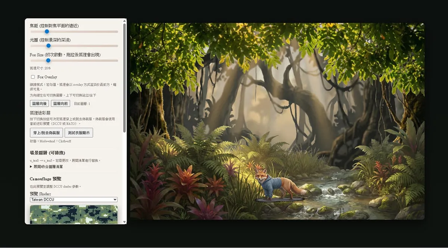The image size is (448, 248).
Task: Click the small waterfall in the stream
Action: [x=333, y=190]
